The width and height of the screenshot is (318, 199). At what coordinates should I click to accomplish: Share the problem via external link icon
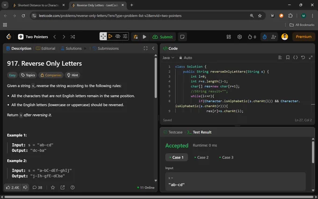tap(63, 187)
